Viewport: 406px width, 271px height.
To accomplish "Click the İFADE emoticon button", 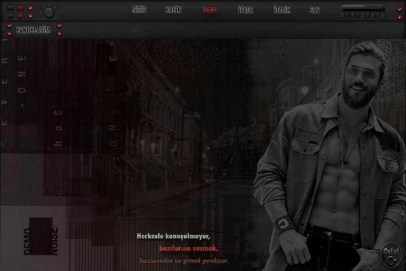I will point(245,10).
